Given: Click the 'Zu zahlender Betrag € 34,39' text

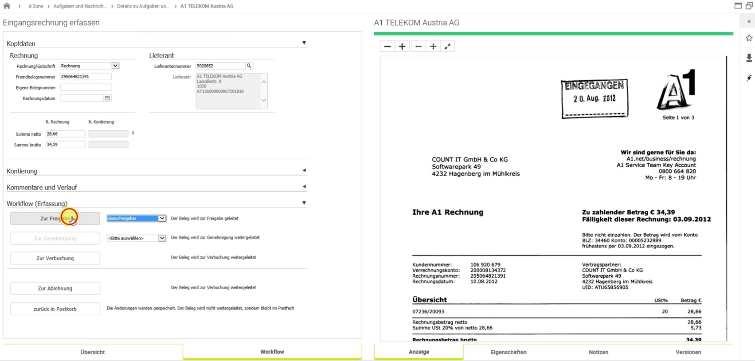Looking at the screenshot, I should pos(629,212).
